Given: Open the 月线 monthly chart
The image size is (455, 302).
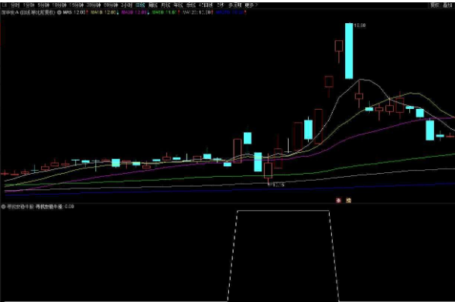Looking at the screenshot, I should click(166, 5).
